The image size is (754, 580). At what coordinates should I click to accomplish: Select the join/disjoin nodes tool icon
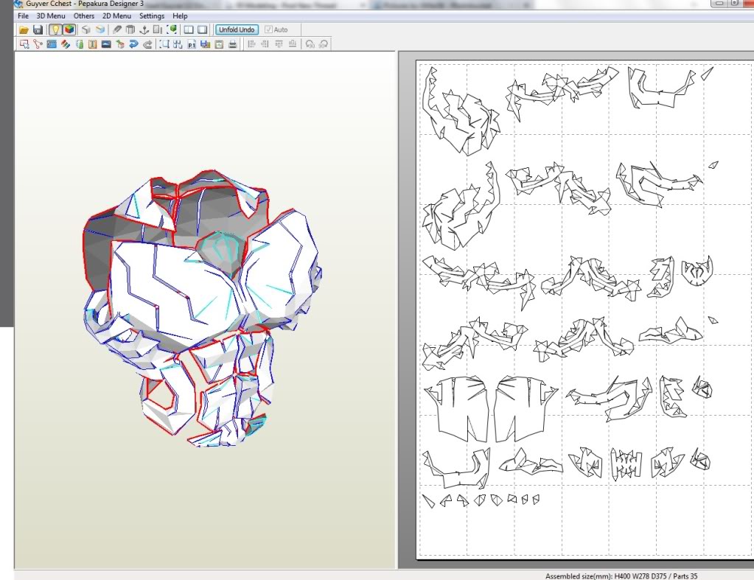pyautogui.click(x=38, y=44)
